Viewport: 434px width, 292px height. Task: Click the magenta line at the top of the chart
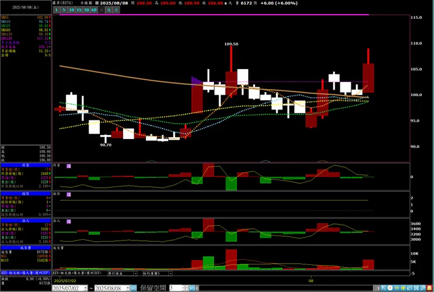coord(214,15)
